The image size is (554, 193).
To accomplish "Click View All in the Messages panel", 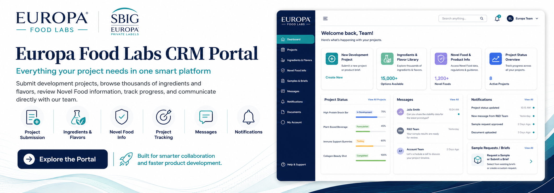I will pyautogui.click(x=454, y=100).
